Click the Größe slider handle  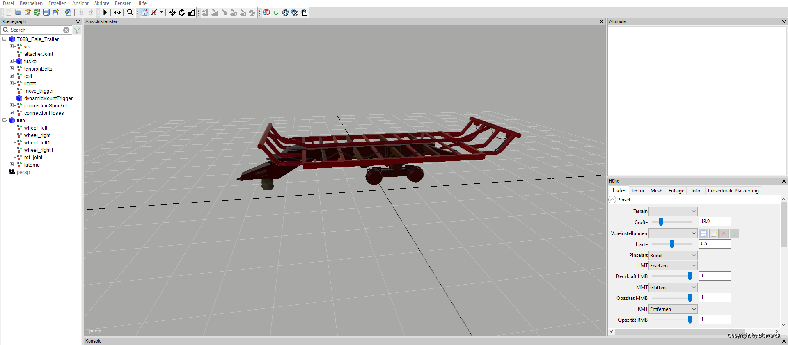click(x=661, y=222)
